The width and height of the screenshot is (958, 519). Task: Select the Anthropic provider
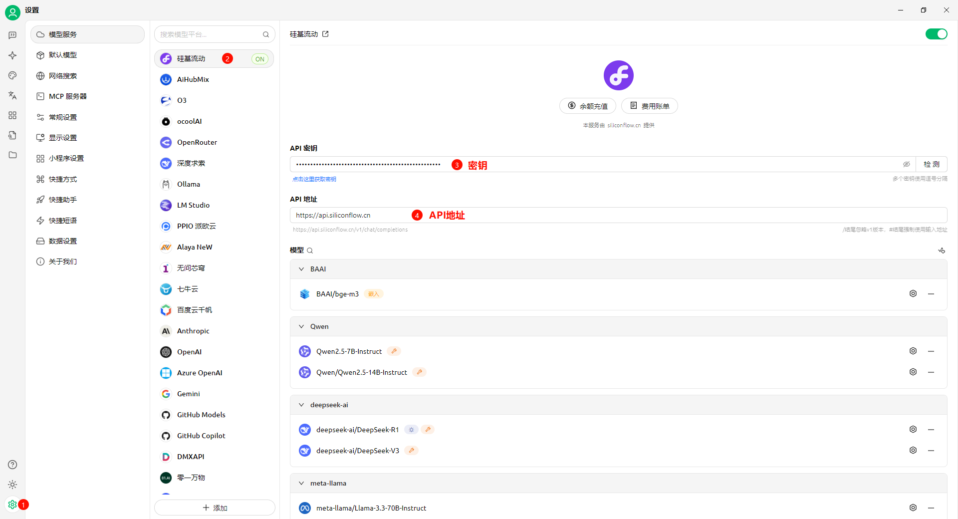coord(214,331)
